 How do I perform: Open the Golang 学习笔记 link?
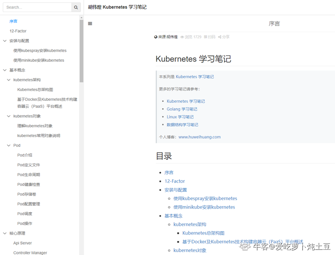click(182, 109)
